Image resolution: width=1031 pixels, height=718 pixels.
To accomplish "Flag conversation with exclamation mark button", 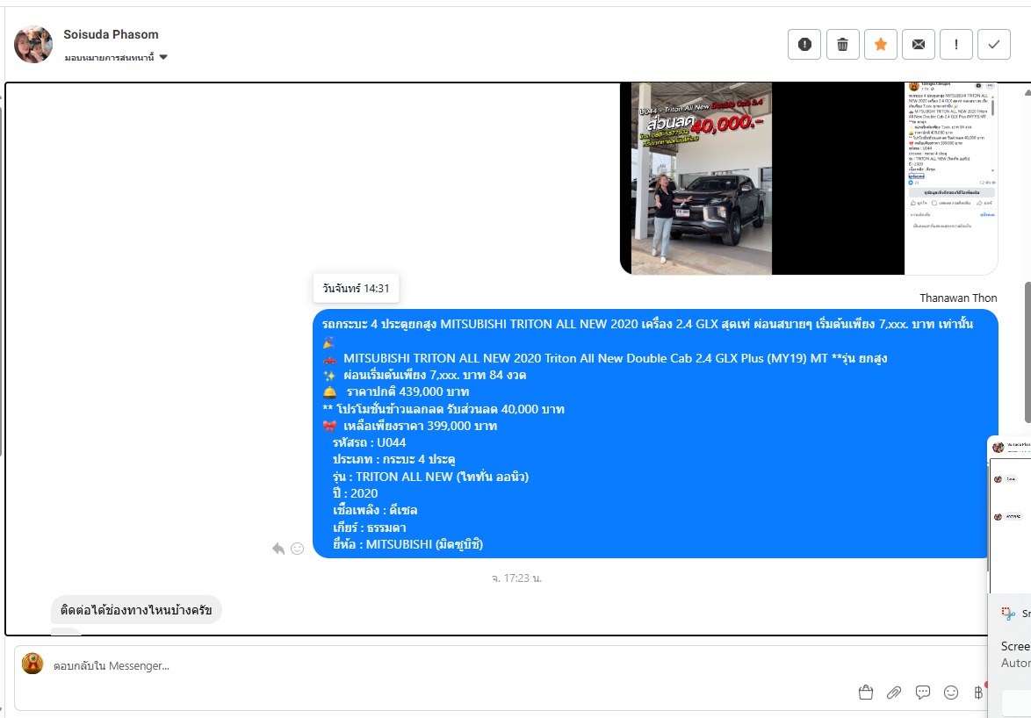I will [x=956, y=44].
